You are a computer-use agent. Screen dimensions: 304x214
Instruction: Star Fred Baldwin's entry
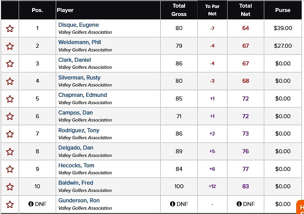click(10, 187)
